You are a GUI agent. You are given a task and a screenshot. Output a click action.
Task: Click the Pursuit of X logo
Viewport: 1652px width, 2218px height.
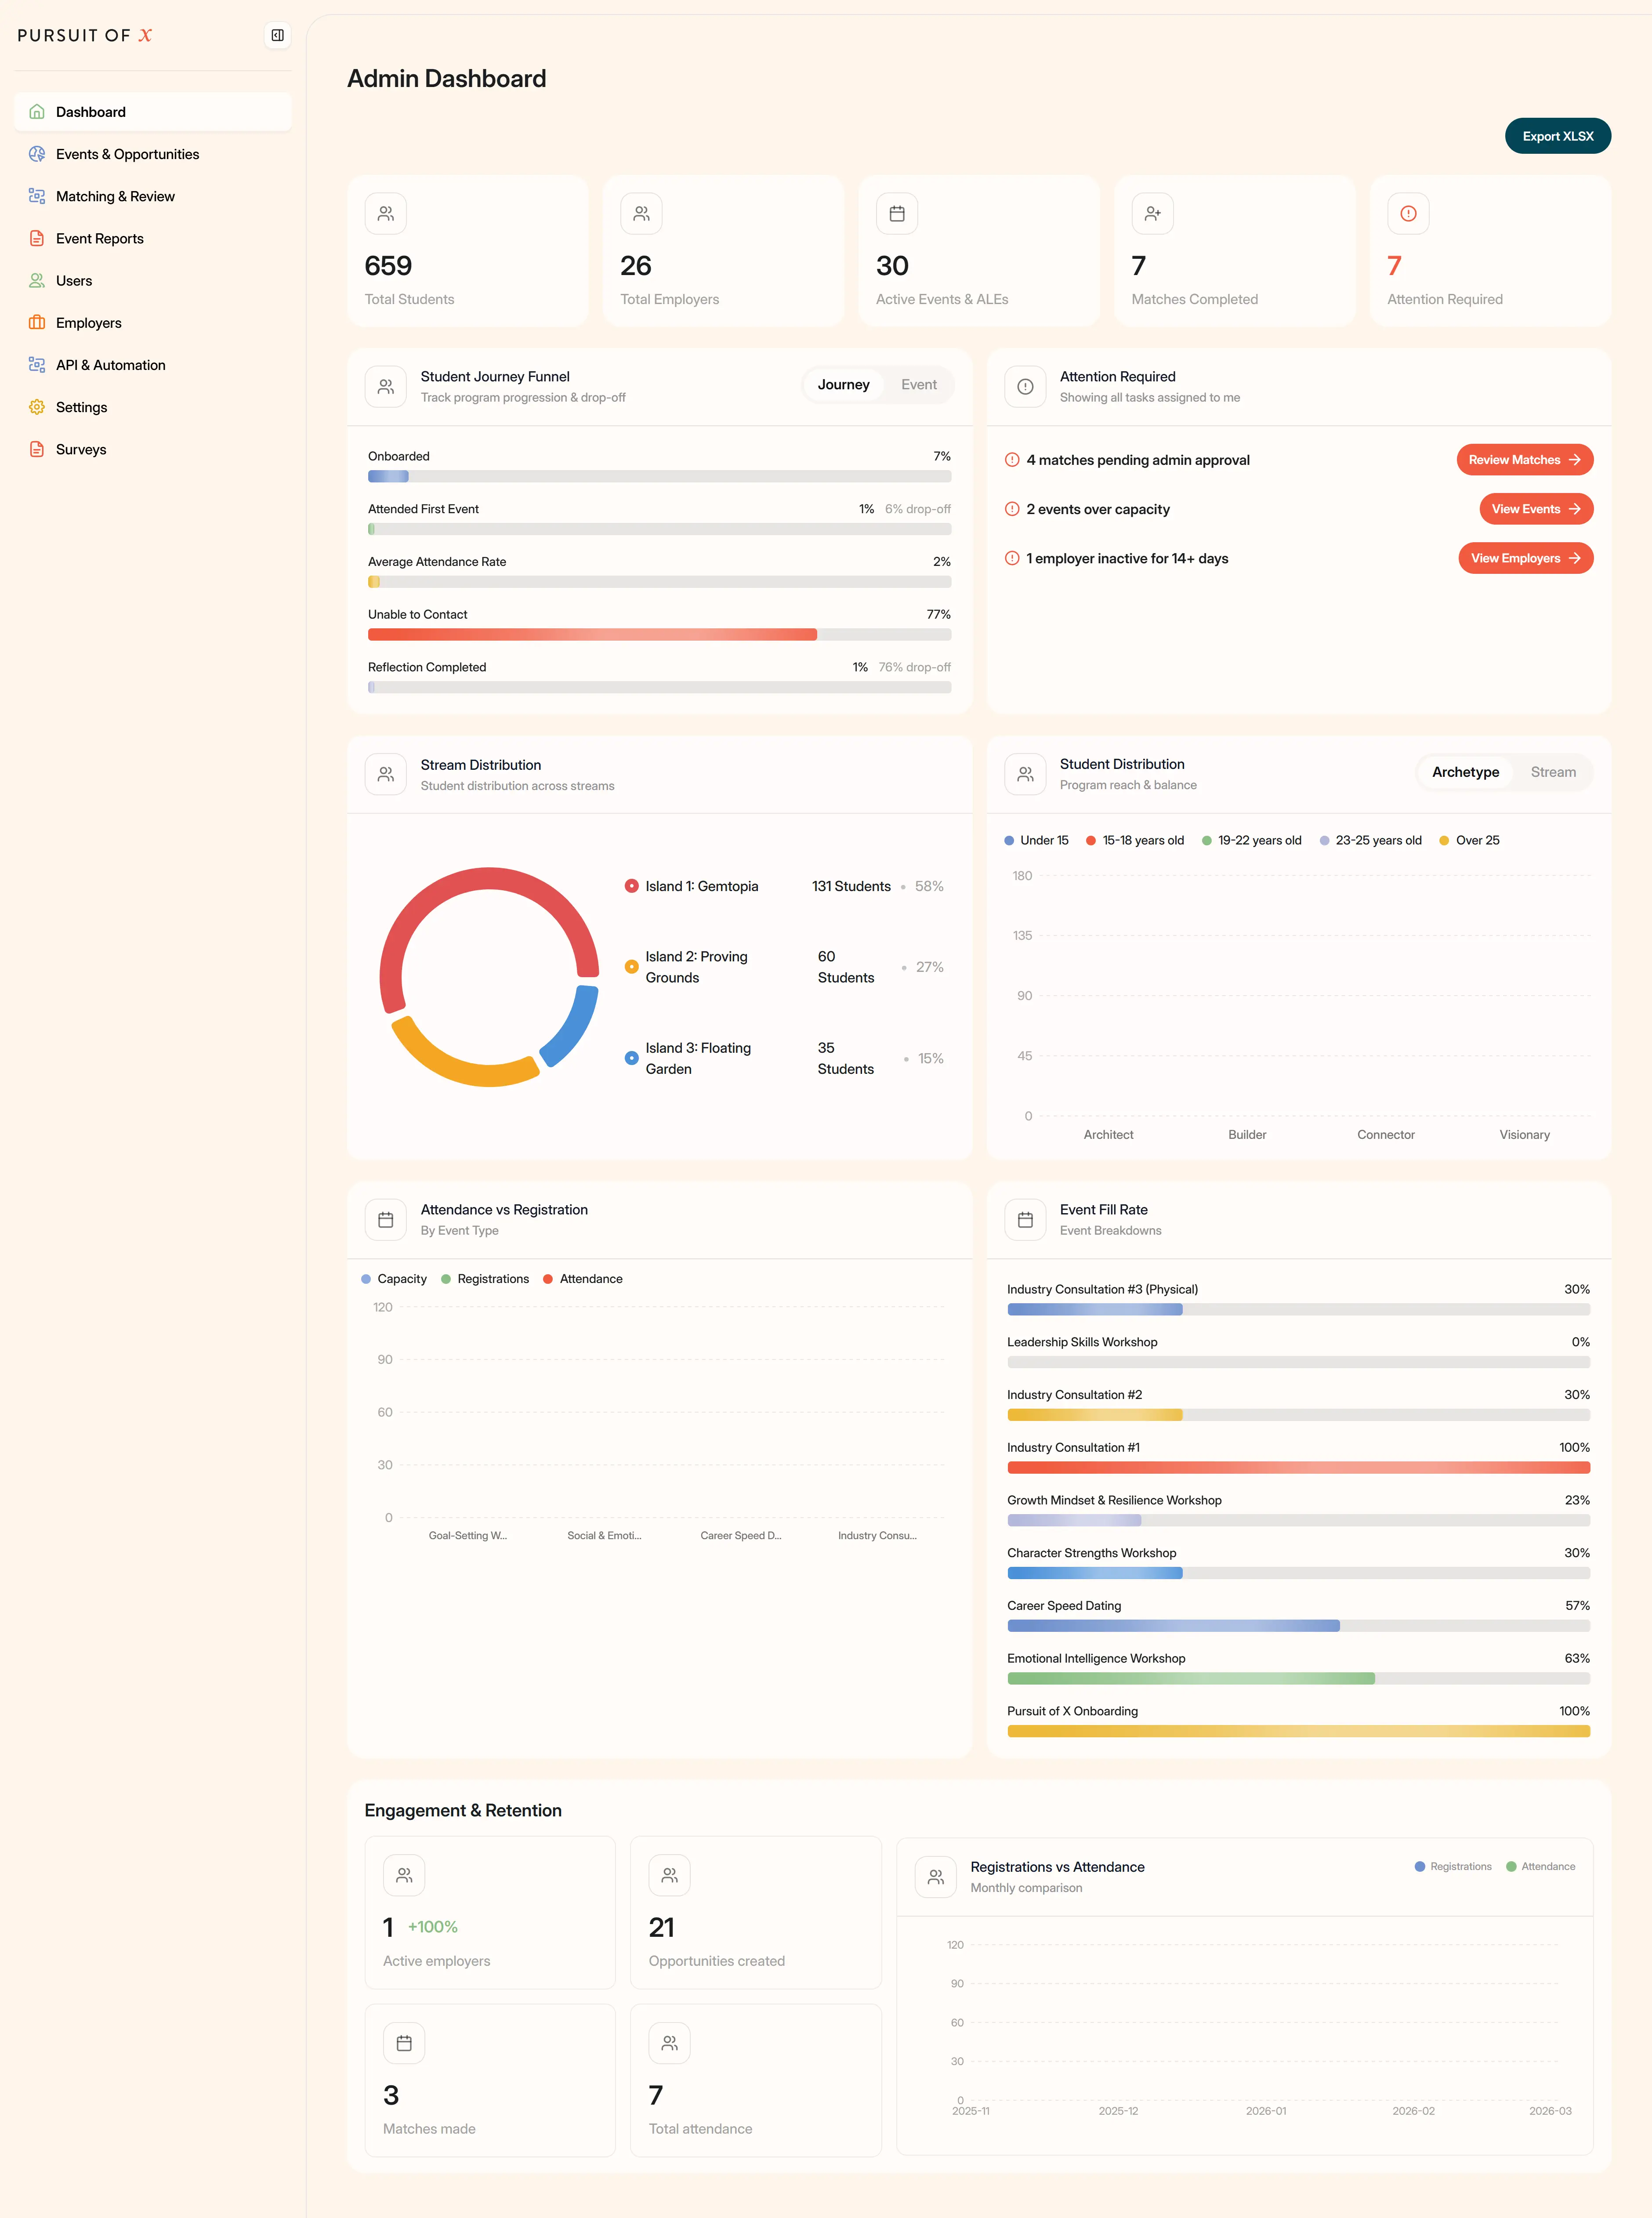pyautogui.click(x=85, y=35)
